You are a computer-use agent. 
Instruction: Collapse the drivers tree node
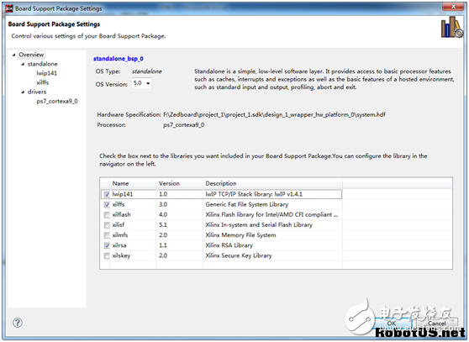23,92
